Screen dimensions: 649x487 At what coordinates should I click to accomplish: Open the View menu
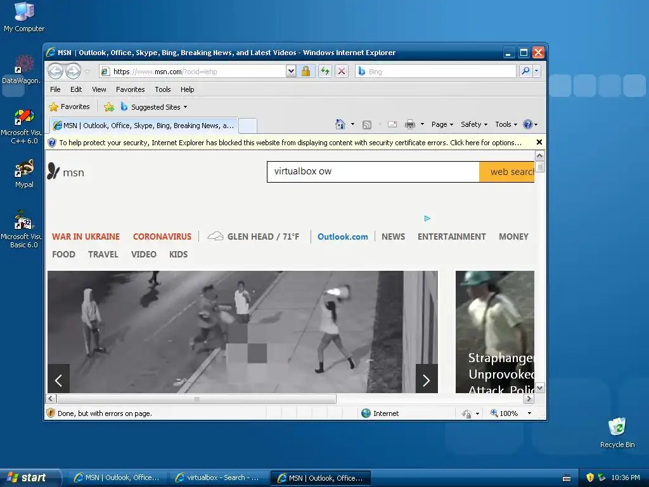click(99, 89)
